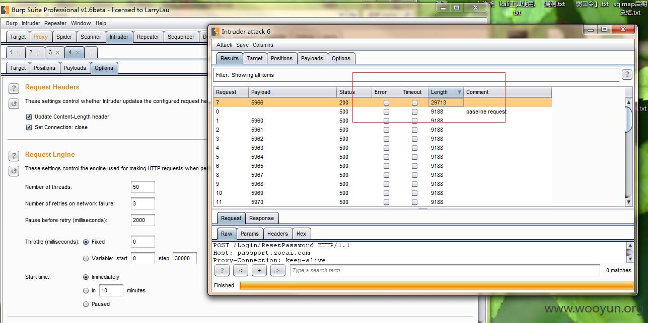Toggle the Set Connection: close checkbox
Viewport: 648px width, 323px height.
click(x=29, y=127)
